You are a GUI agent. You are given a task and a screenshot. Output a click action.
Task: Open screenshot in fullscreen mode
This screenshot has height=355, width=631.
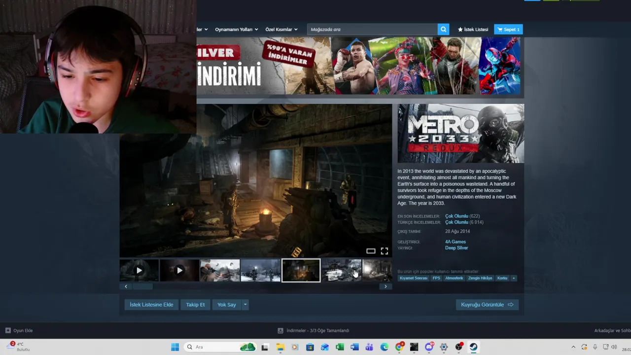(385, 251)
